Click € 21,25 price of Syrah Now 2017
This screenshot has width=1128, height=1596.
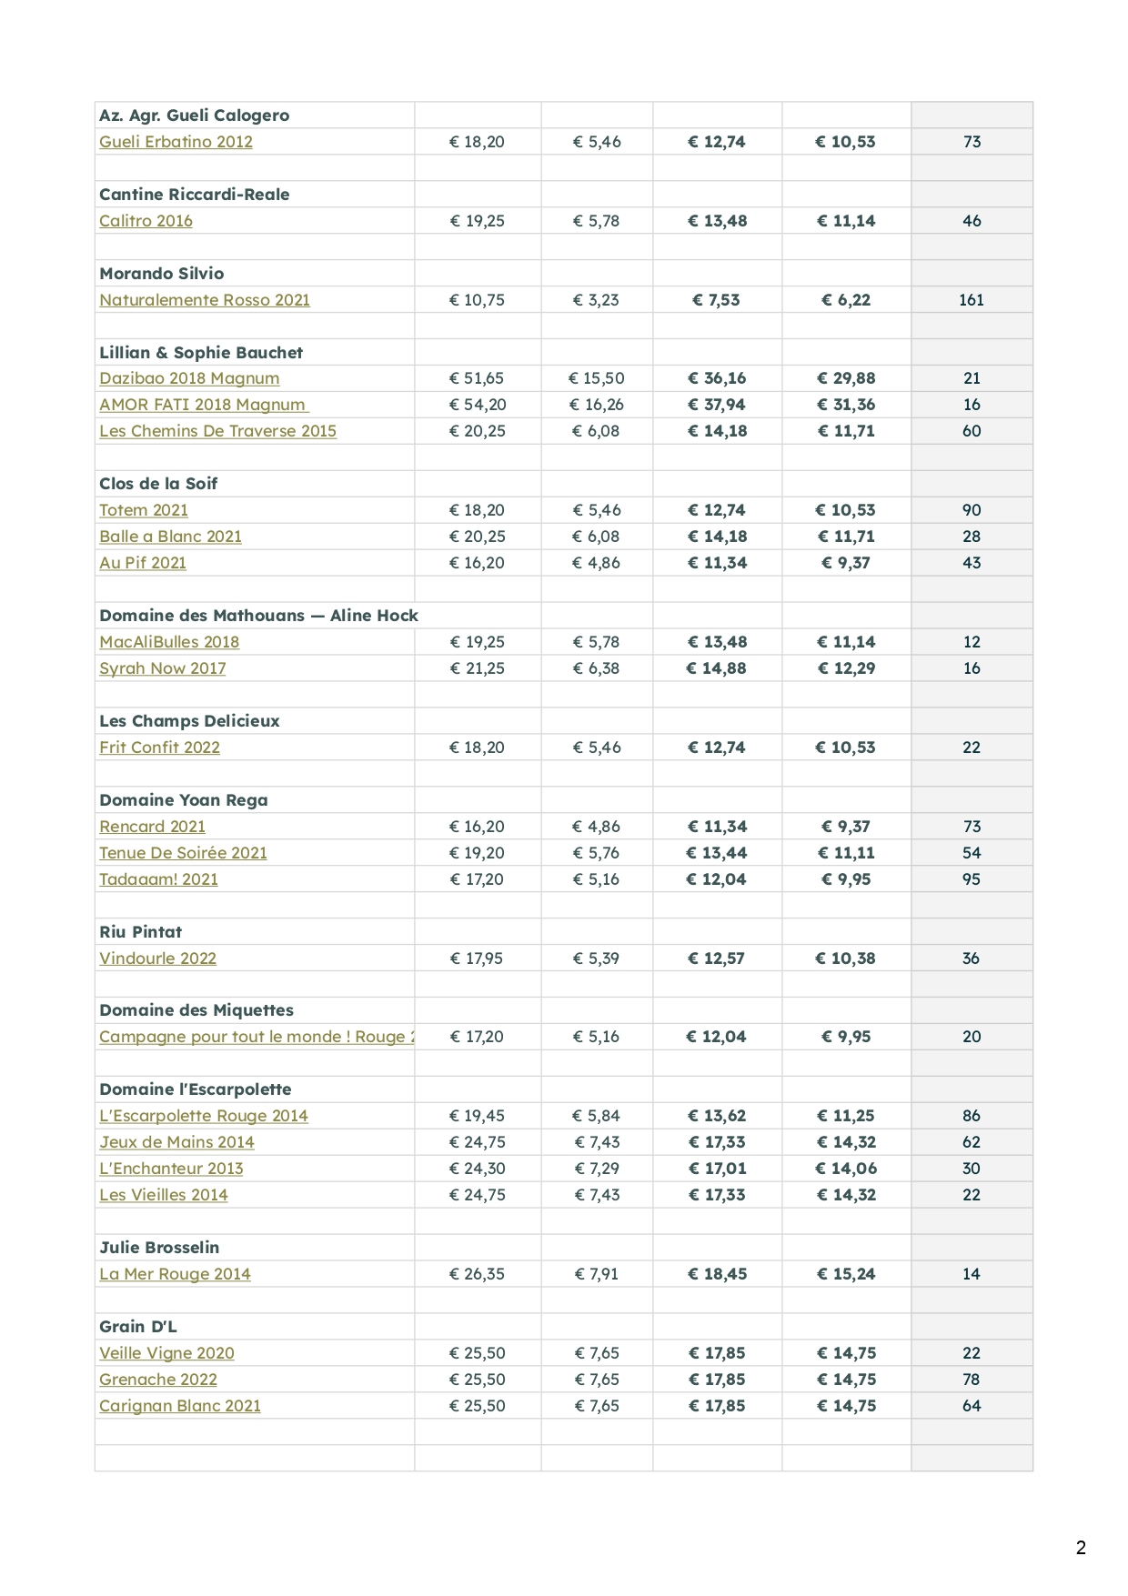click(478, 668)
